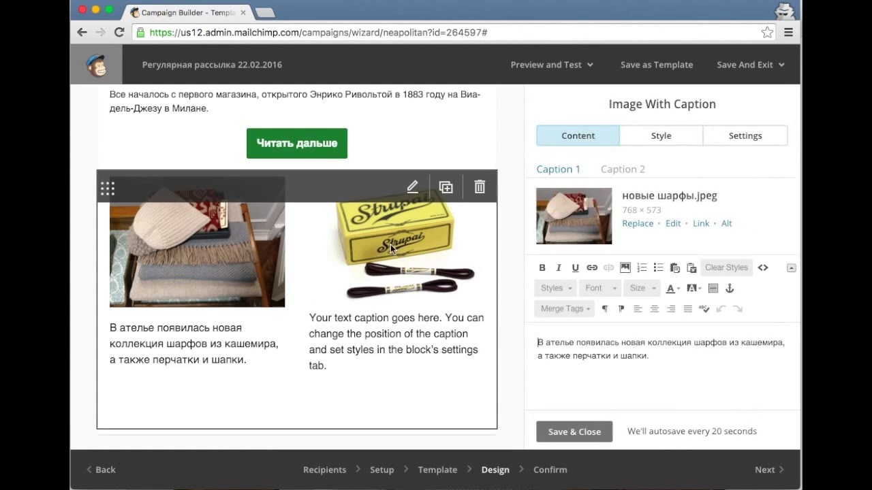Click the green Читать дальше button
Screen dimensions: 872x490
point(297,143)
